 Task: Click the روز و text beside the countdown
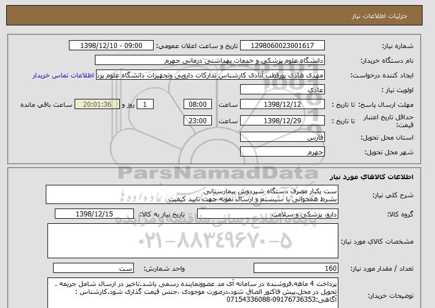point(128,105)
